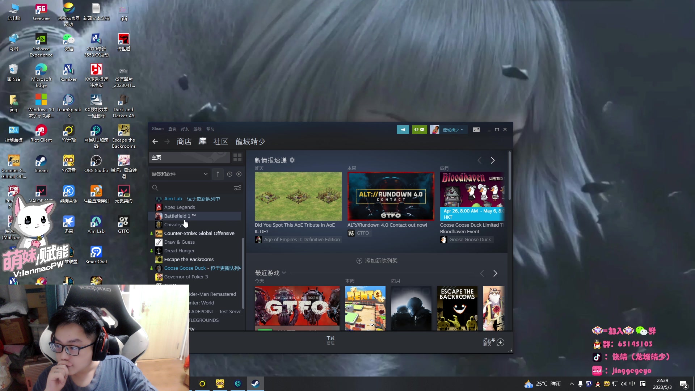Go back with Steam's left arrow
Image resolution: width=695 pixels, height=391 pixels.
coord(155,142)
